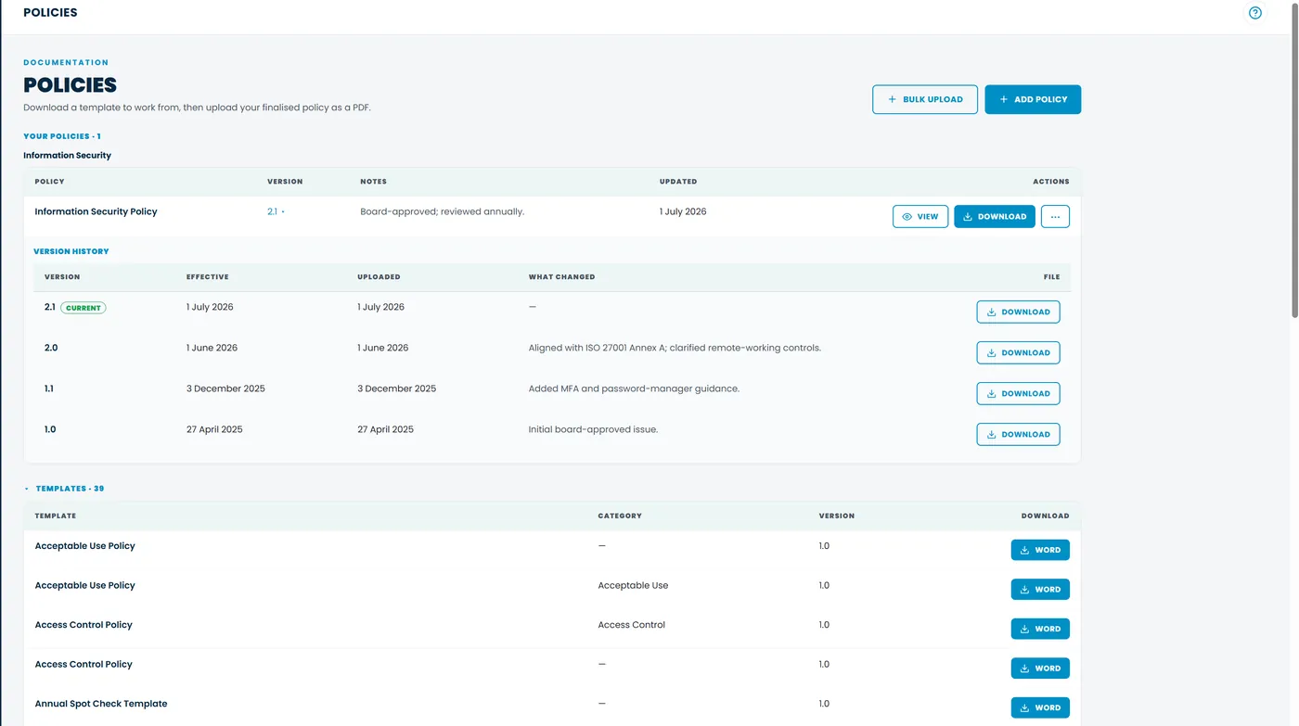The height and width of the screenshot is (726, 1299).
Task: Download the Information Security Policy
Action: point(995,216)
